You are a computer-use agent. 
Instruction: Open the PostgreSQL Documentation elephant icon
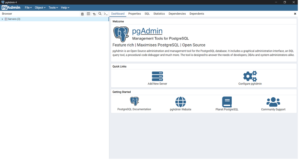tap(134, 101)
